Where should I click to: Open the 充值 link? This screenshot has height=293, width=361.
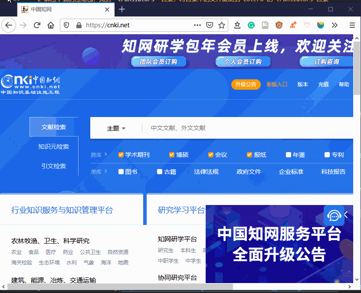[x=324, y=85]
